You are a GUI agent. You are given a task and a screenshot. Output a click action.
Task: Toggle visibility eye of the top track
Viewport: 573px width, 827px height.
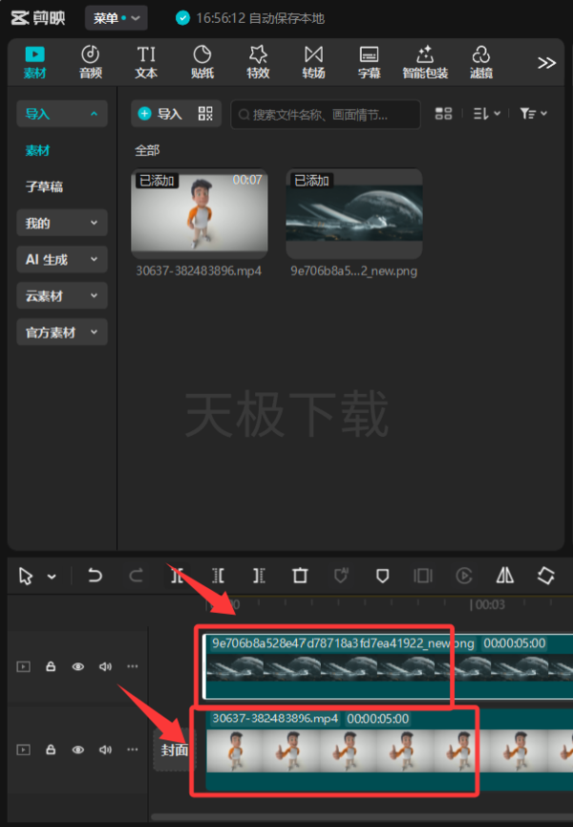pos(78,666)
